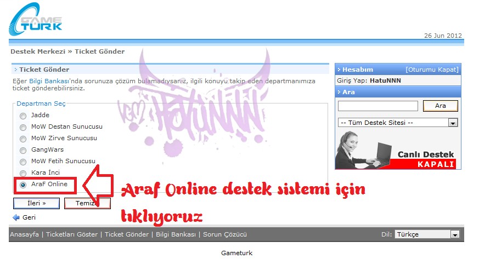
Task: Choose the Kara İnci radio button
Action: click(23, 174)
